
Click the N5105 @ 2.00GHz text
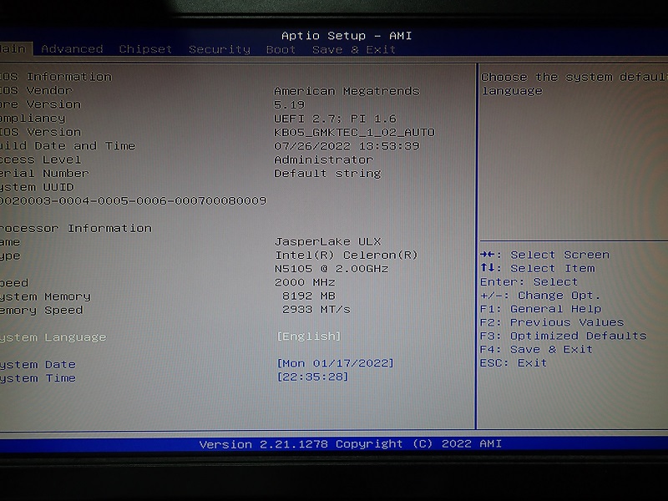click(331, 269)
